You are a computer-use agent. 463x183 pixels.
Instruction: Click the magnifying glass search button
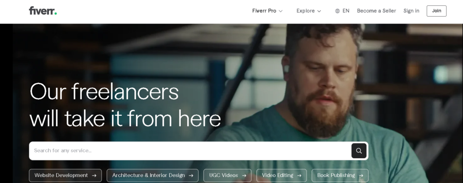(359, 151)
